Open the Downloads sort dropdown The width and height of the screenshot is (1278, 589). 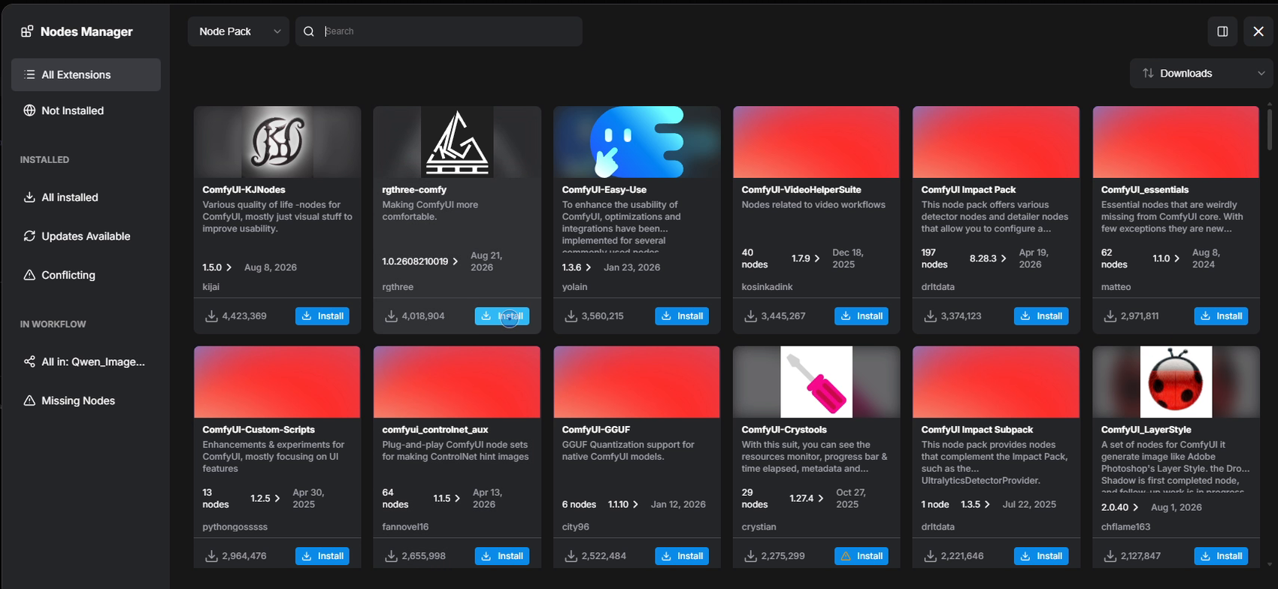(1201, 73)
